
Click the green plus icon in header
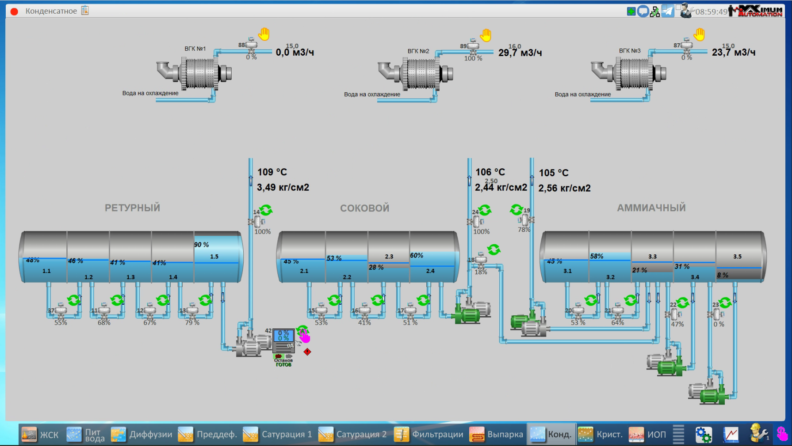coord(631,11)
